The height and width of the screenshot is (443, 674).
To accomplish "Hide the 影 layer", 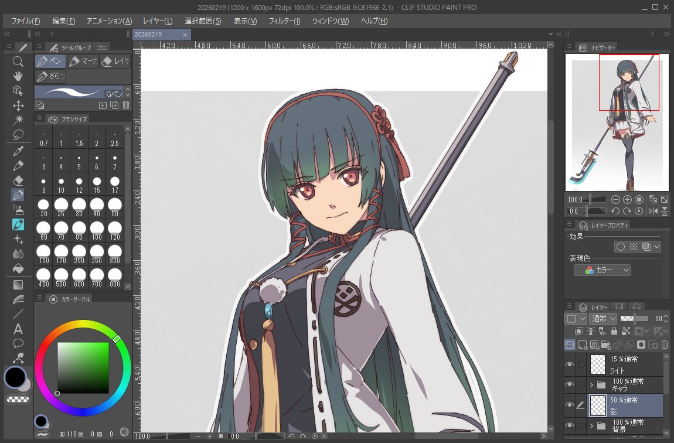I will tap(570, 405).
